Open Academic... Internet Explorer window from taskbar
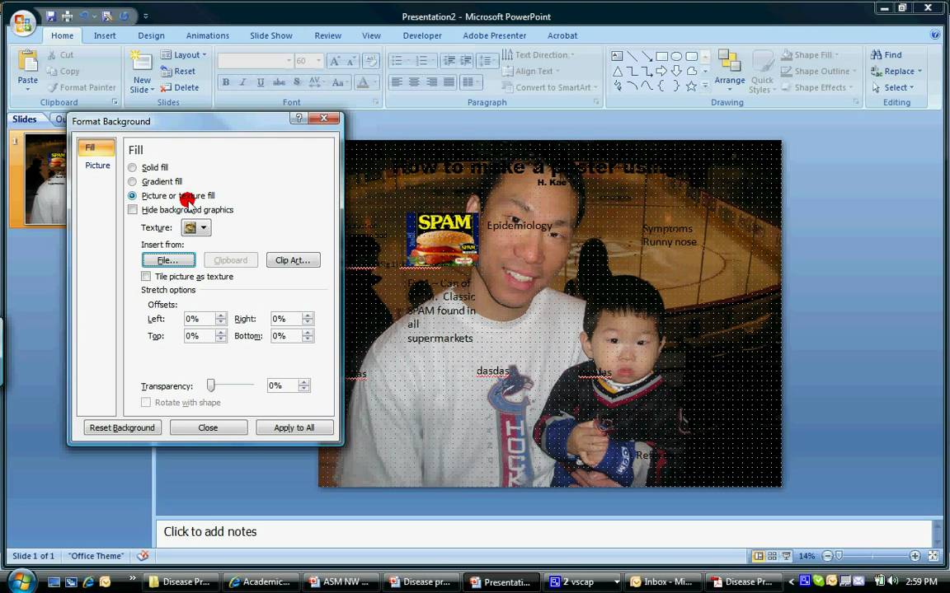 [261, 581]
